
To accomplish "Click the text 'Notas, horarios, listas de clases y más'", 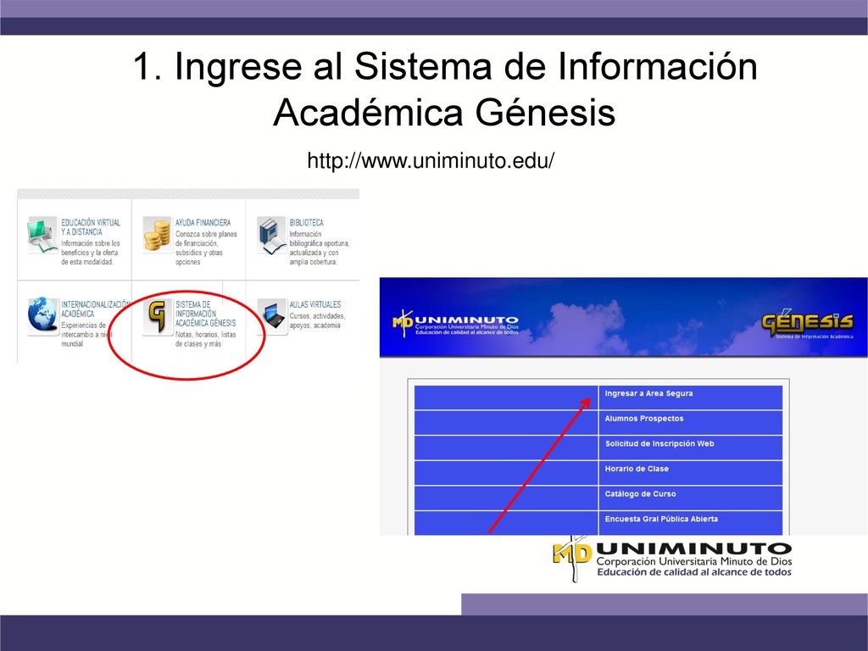I will [x=205, y=339].
